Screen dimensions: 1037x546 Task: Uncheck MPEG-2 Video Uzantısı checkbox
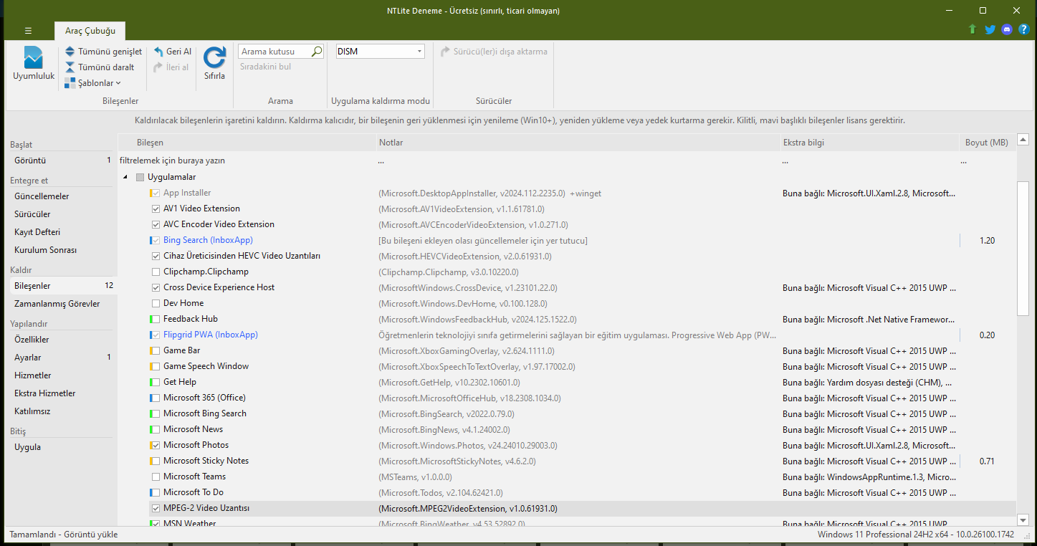point(156,508)
